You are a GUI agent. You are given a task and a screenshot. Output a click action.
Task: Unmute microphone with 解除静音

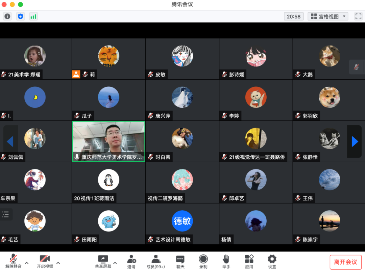pos(14,262)
